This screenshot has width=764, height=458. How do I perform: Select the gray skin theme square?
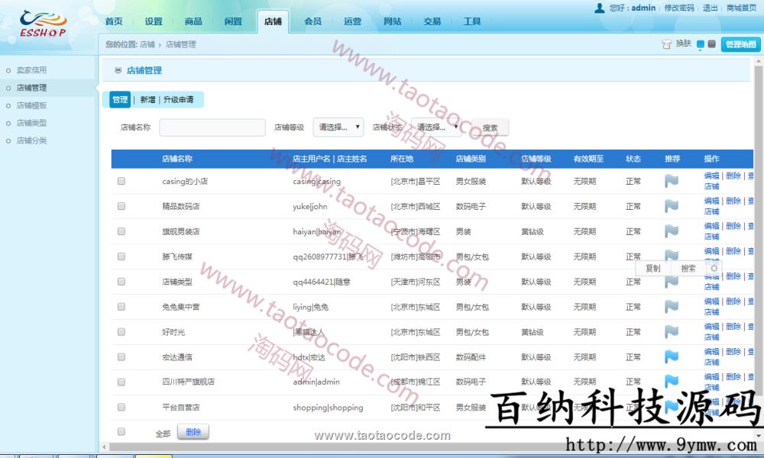pyautogui.click(x=711, y=44)
